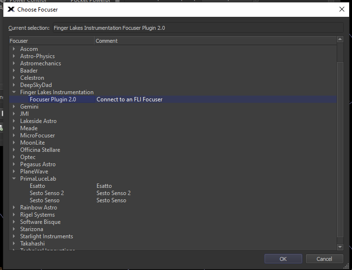Image resolution: width=352 pixels, height=270 pixels.
Task: Close the Choose Focuser dialog window
Action: pyautogui.click(x=341, y=9)
